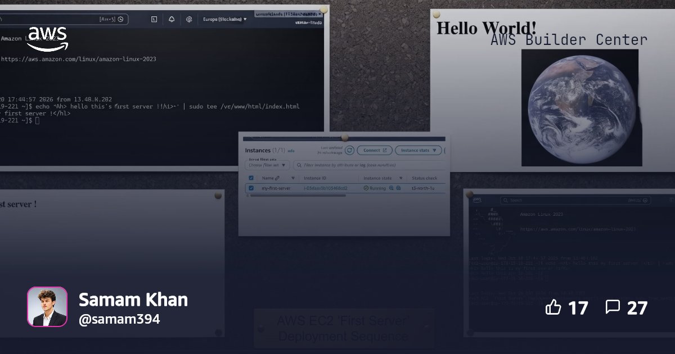This screenshot has width=675, height=354.
Task: Select the amazon-linux-2023 URL text
Action: pyautogui.click(x=79, y=59)
